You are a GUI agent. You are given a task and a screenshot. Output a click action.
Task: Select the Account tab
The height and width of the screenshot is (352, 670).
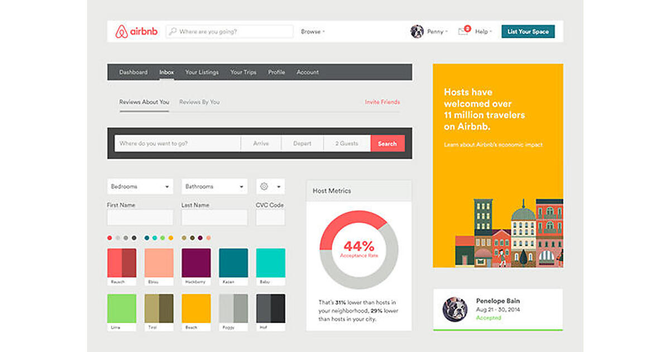[308, 72]
